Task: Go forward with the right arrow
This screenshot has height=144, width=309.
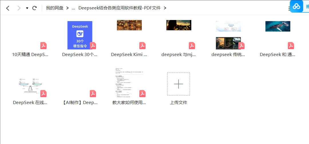Action: [x=19, y=8]
